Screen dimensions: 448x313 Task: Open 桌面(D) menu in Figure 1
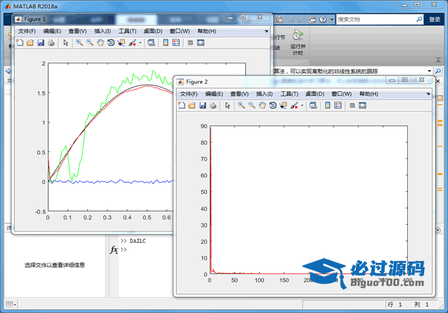[x=153, y=31]
